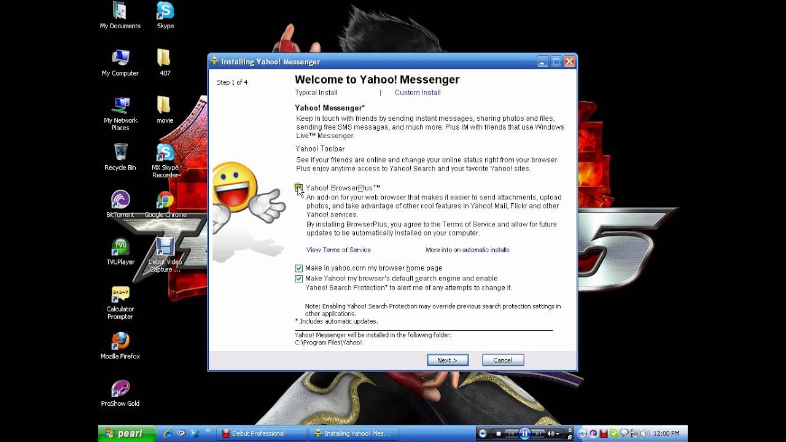Click the C:\Program Files\Yahoo! install path

329,343
